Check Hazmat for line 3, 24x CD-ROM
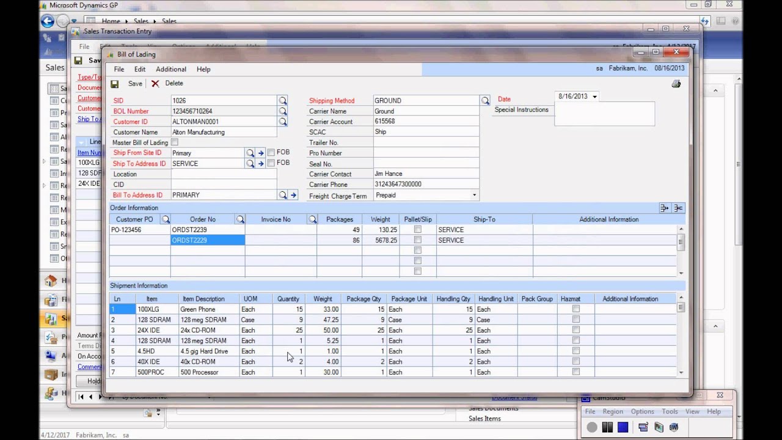Viewport: 782px width, 440px height. 576,330
